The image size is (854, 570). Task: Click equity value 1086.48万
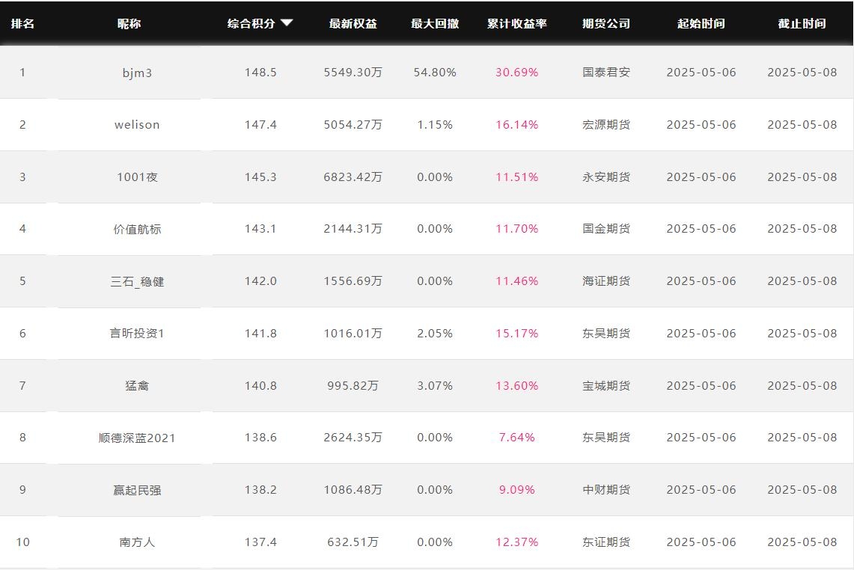coord(353,489)
